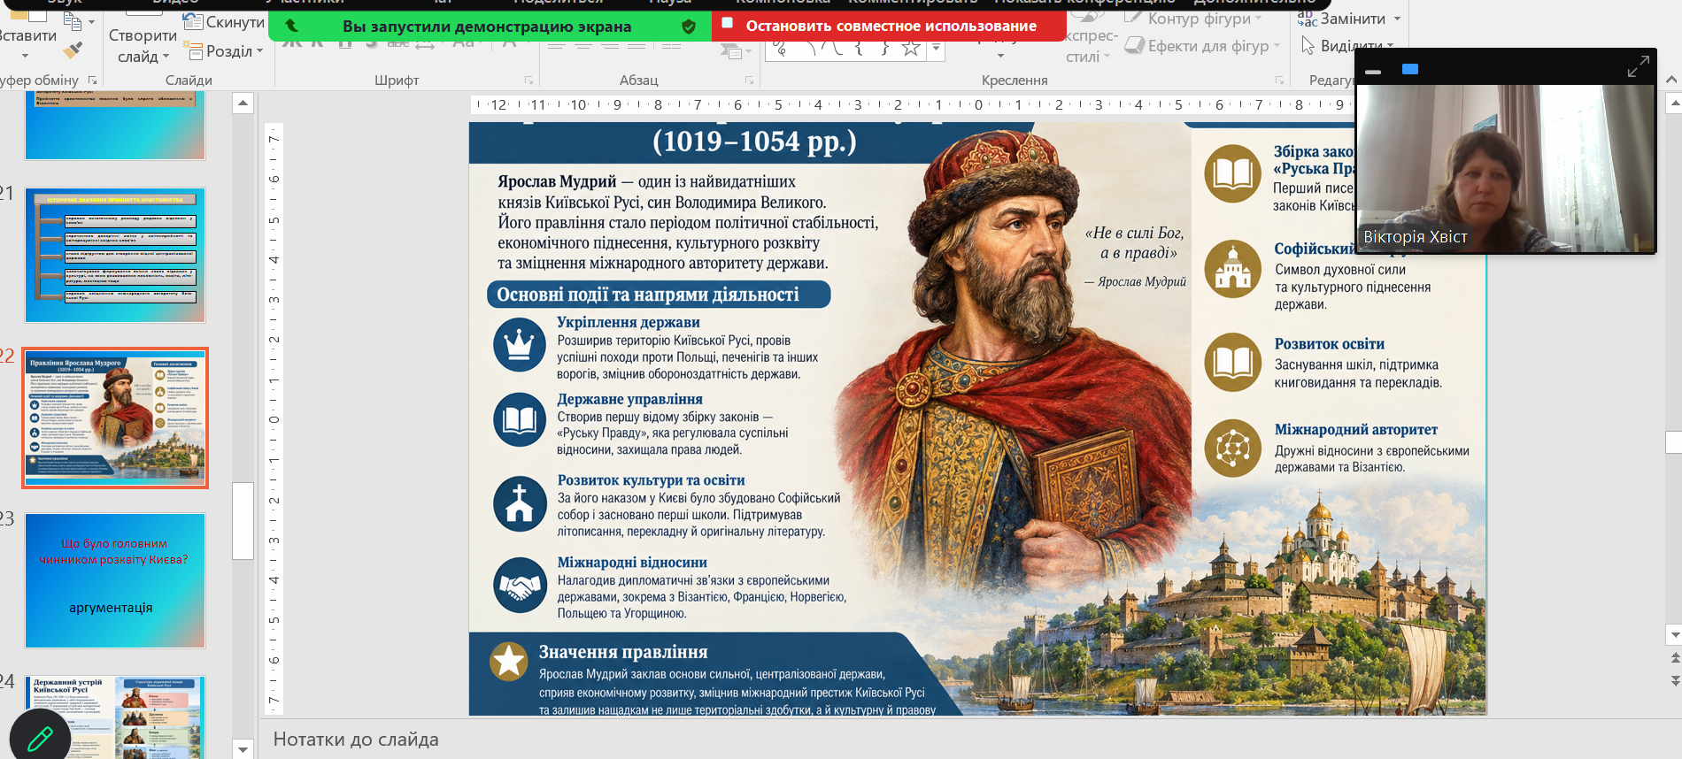Open the Контур фігури menu
Image resolution: width=1682 pixels, height=759 pixels.
point(1193,19)
